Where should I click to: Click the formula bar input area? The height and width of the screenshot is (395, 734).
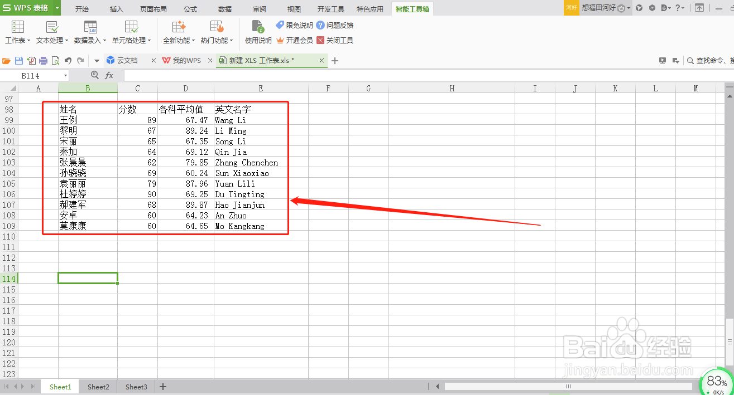[x=428, y=75]
